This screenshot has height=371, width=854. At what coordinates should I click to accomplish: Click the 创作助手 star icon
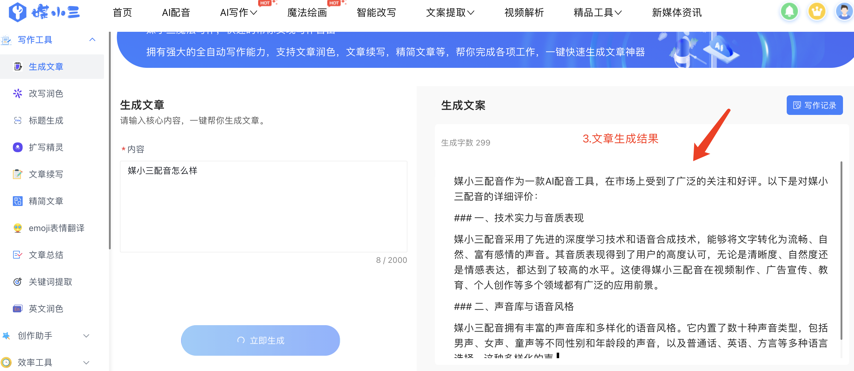[6, 336]
